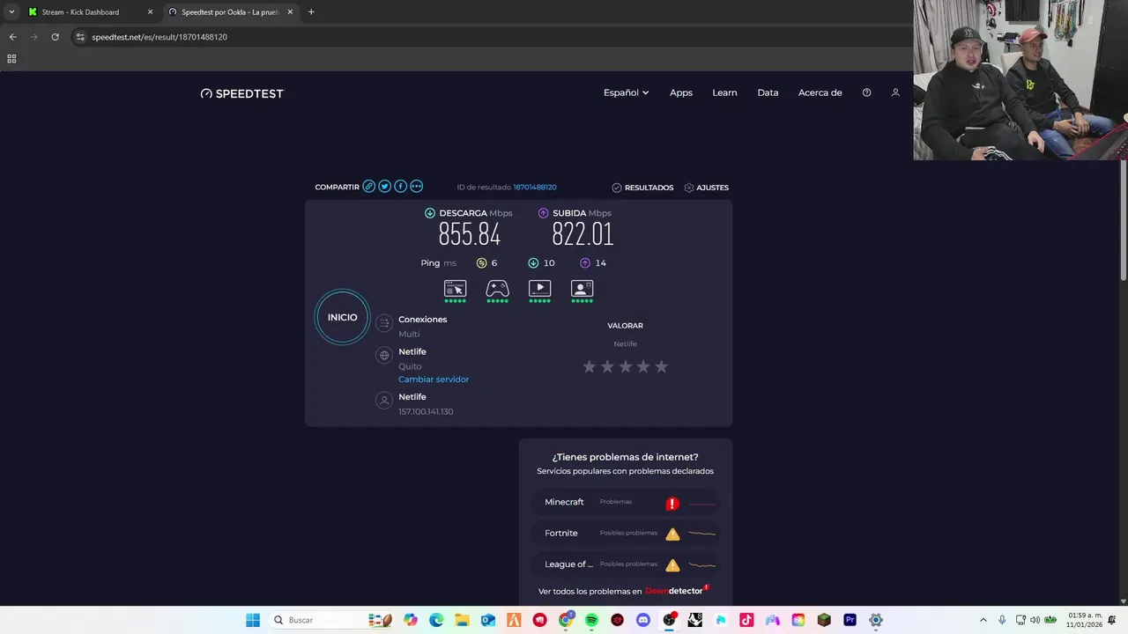Open the site information icon in address bar
The height and width of the screenshot is (634, 1128).
[80, 37]
